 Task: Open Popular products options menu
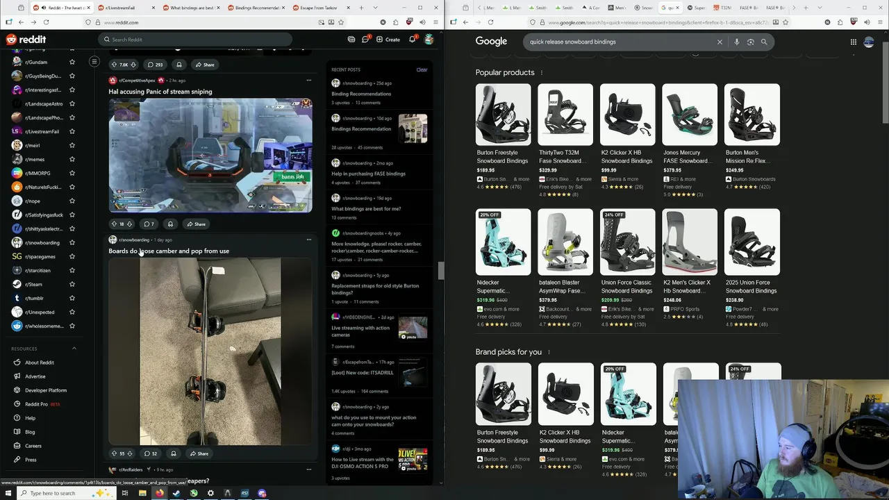542,73
